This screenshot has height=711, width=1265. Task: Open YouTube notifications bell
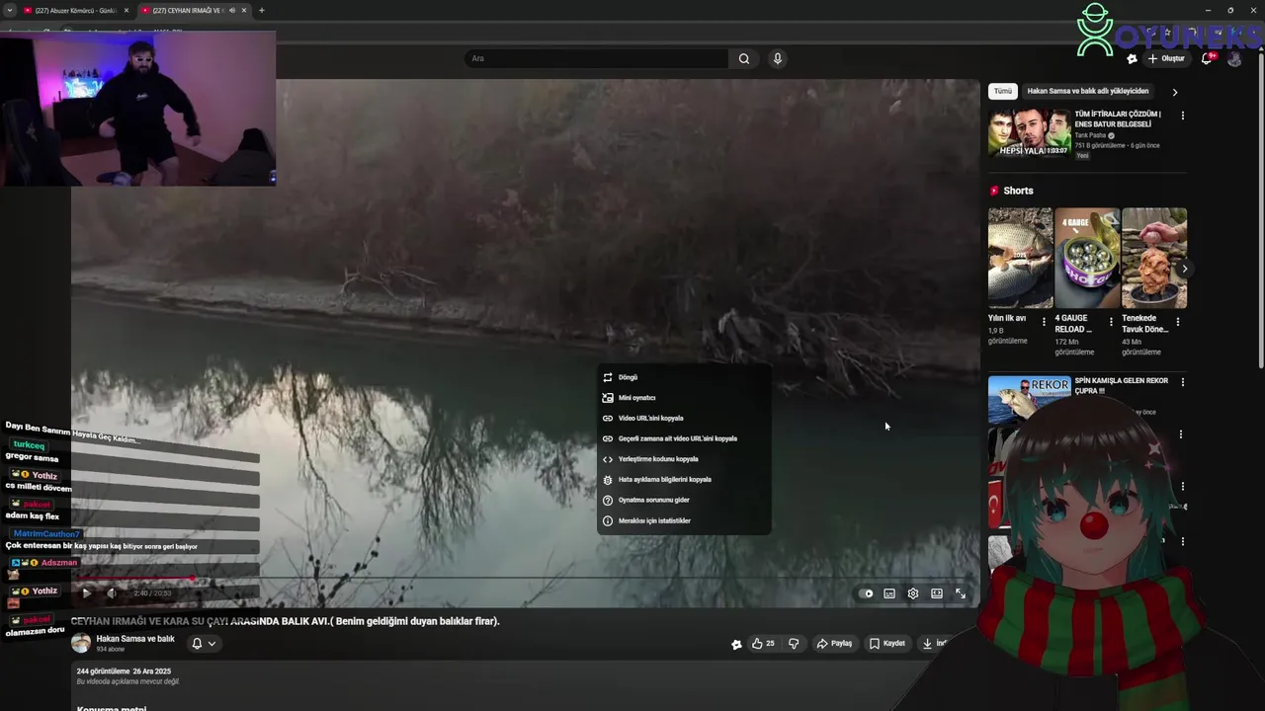click(1207, 58)
